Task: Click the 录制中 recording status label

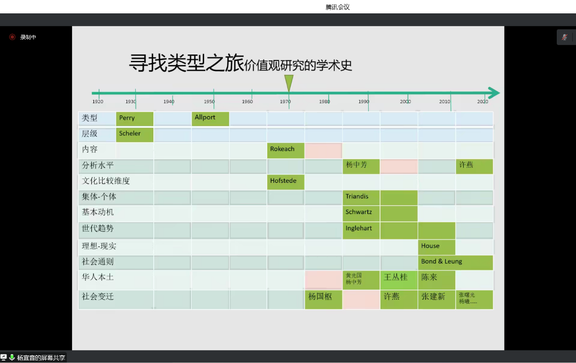Action: click(28, 37)
